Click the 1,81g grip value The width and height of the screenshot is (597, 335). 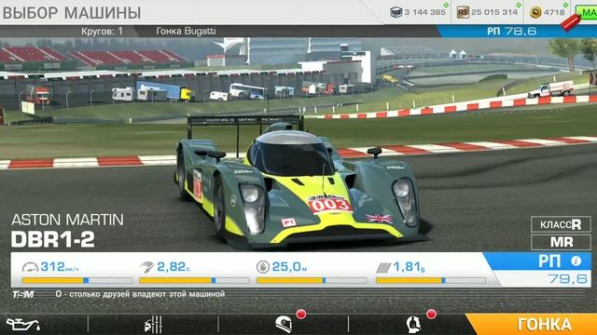tap(409, 267)
